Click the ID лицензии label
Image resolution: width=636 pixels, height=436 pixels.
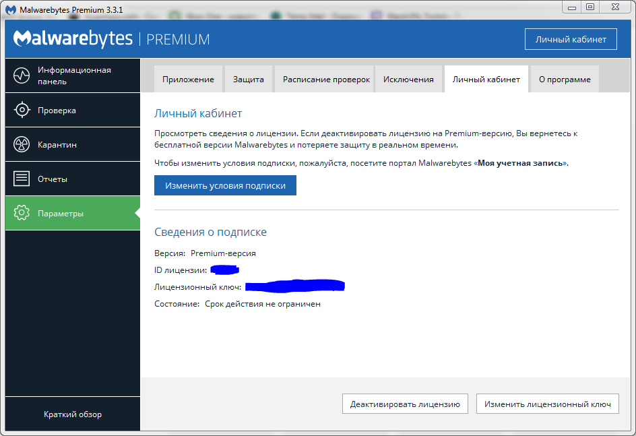pos(181,270)
